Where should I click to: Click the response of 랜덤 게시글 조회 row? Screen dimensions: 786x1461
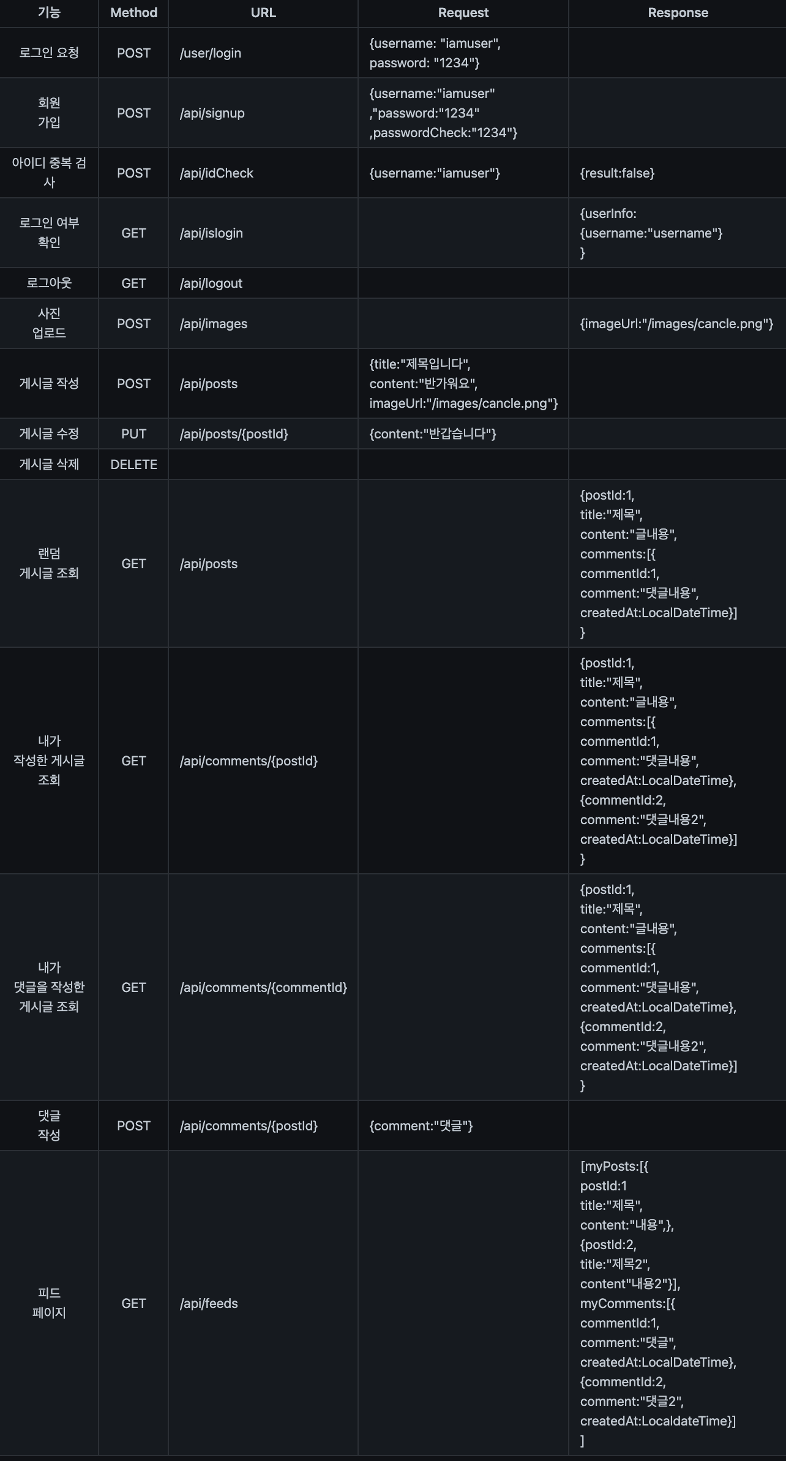tap(659, 563)
